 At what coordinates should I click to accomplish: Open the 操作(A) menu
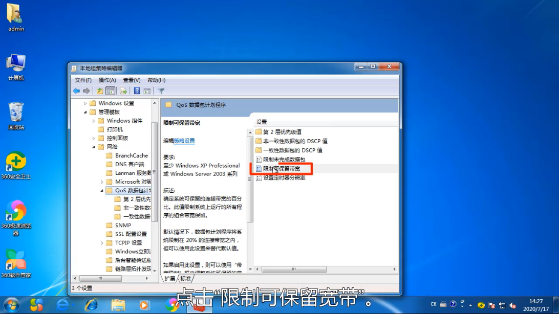107,80
